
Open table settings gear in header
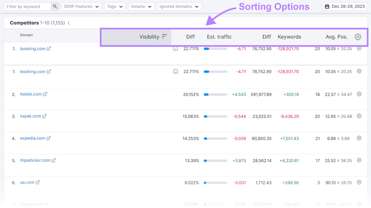point(358,37)
